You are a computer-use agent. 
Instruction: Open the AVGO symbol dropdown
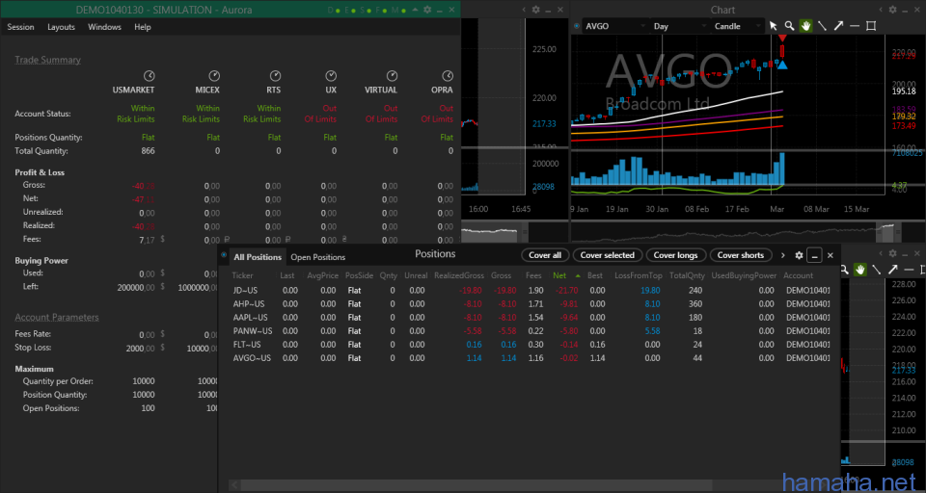615,26
